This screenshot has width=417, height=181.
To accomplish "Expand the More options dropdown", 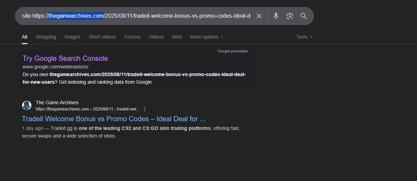I will pos(207,37).
